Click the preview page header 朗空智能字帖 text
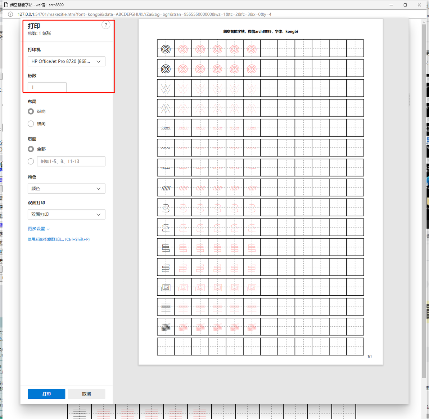The image size is (429, 419). (x=261, y=31)
